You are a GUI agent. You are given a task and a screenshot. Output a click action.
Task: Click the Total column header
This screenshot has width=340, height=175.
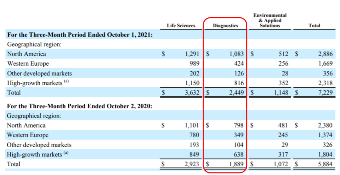[x=314, y=26]
